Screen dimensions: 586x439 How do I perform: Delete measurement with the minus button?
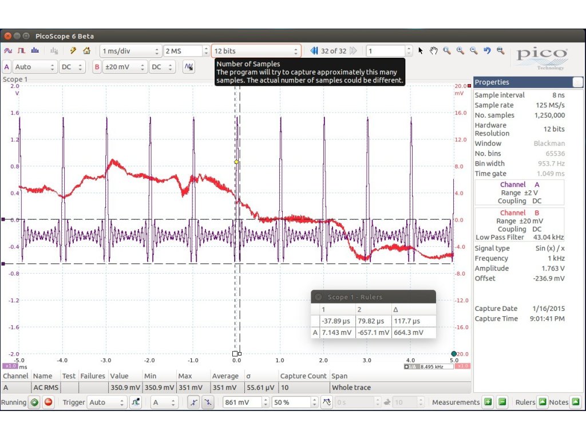(502, 402)
